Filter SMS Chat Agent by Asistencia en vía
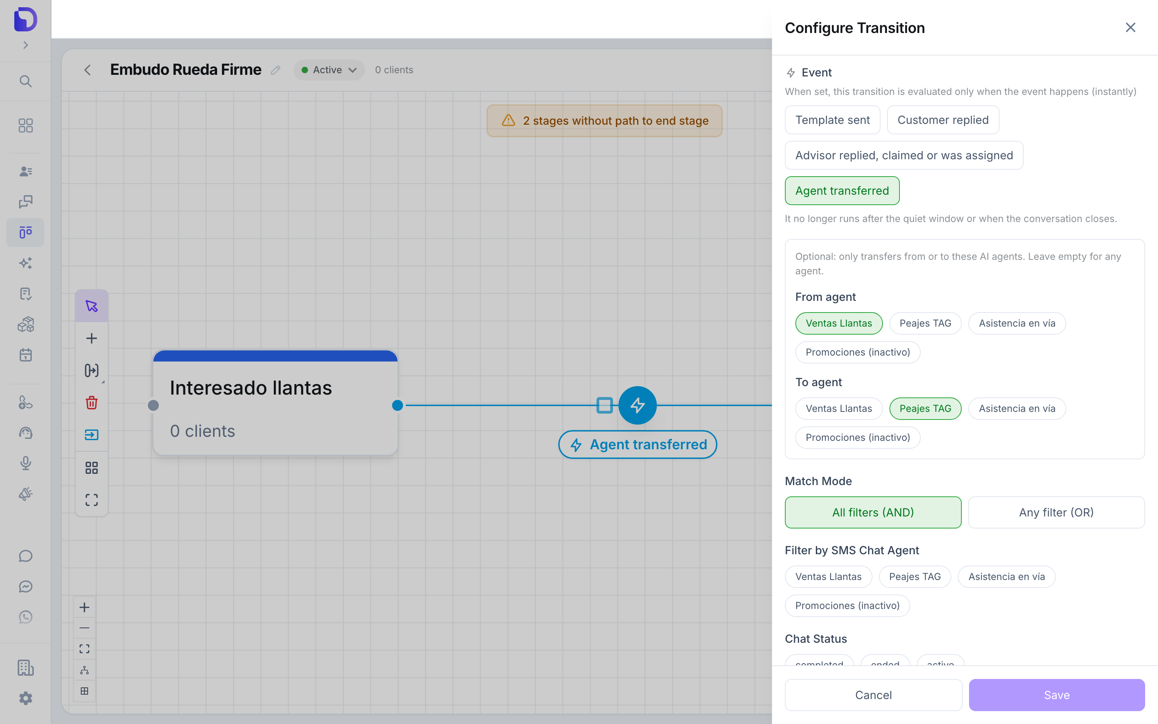Screen dimensions: 1158x724 point(1006,576)
